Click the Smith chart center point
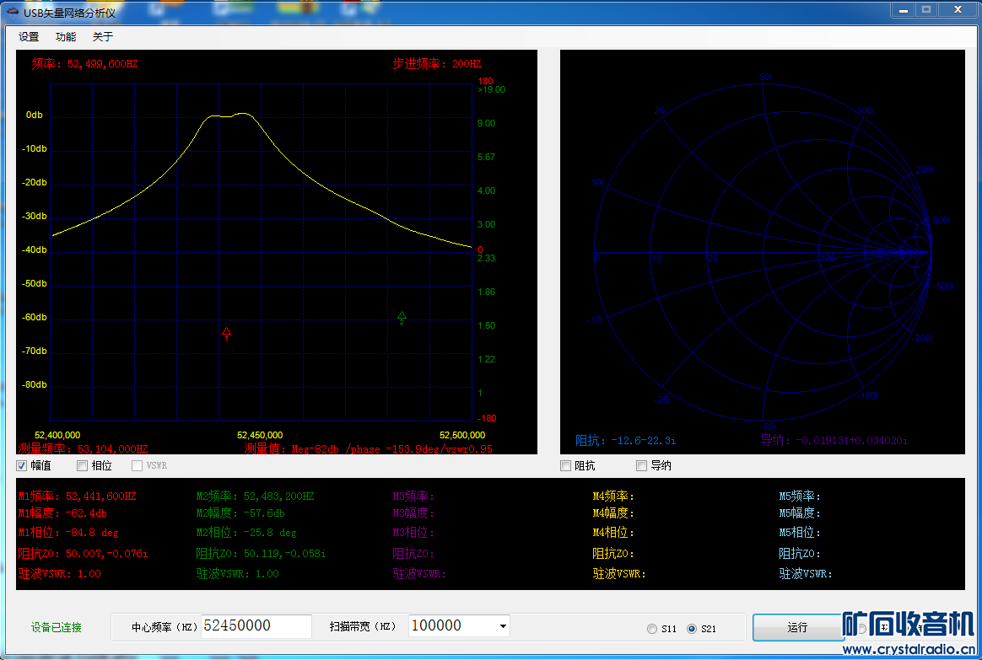 tap(764, 252)
